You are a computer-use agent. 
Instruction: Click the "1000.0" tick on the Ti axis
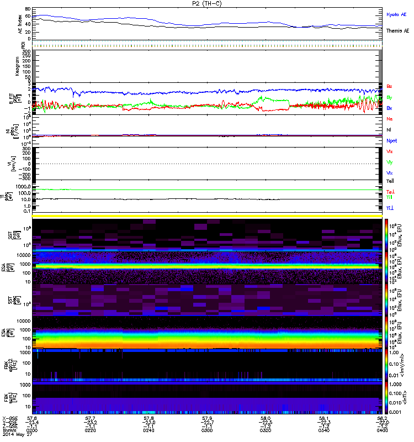(x=23, y=186)
